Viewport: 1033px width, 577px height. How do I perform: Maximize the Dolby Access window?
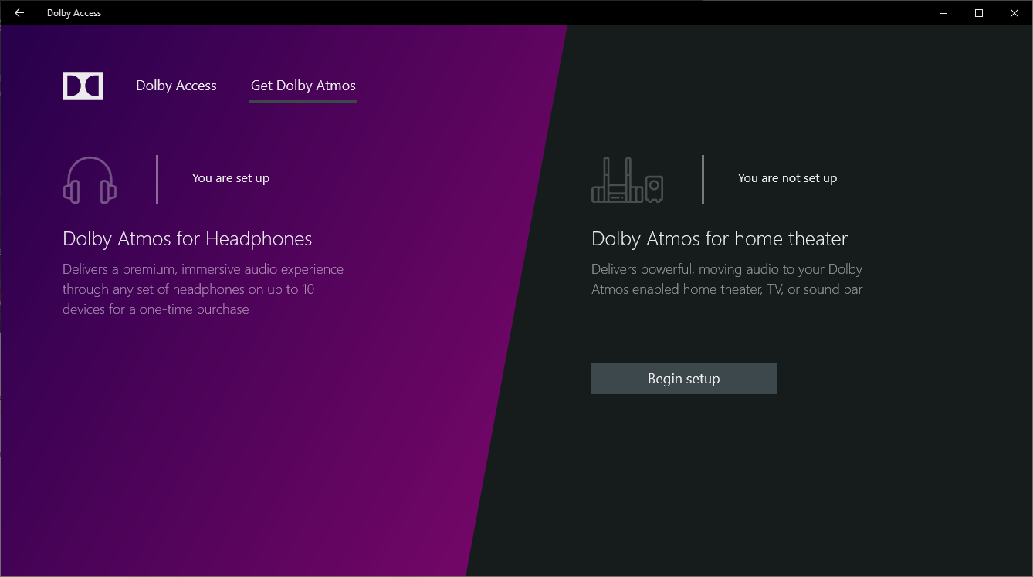pos(979,13)
